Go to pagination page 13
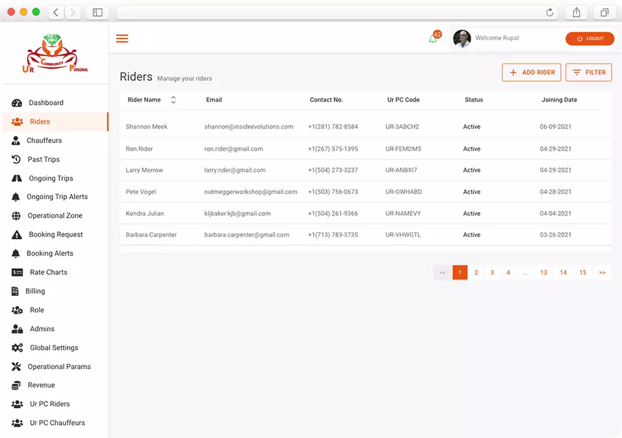622x438 pixels. click(543, 273)
